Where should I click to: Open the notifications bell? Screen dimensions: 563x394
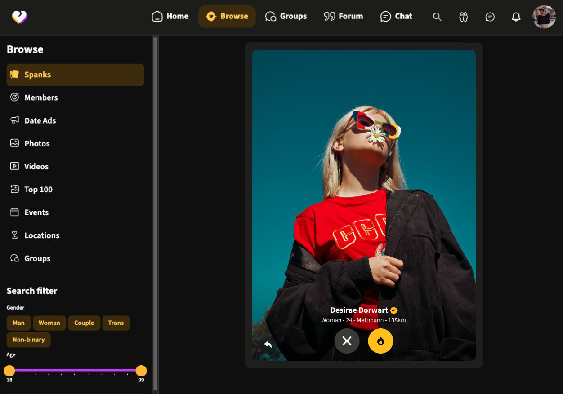tap(516, 17)
